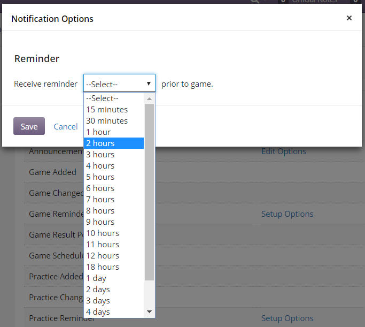The height and width of the screenshot is (327, 365).
Task: Select the 3 hours option
Action: pos(114,155)
